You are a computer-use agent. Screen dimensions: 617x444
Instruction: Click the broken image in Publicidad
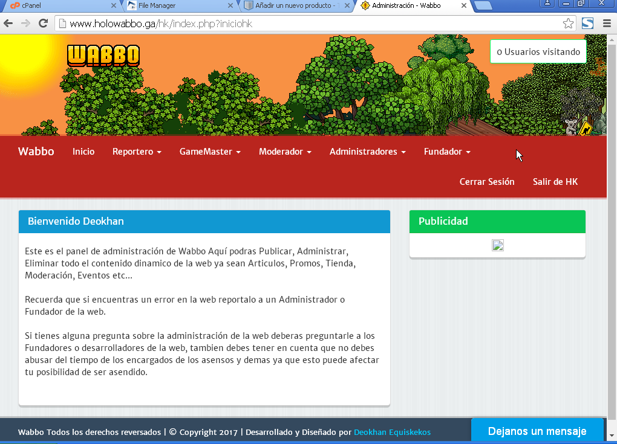[498, 245]
